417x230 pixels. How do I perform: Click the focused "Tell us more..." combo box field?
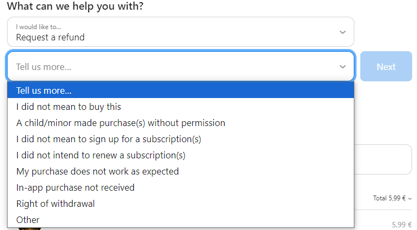(173, 67)
